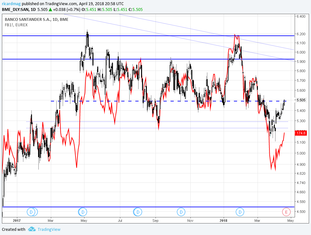Click the 'Created with' caption text

click(14, 230)
